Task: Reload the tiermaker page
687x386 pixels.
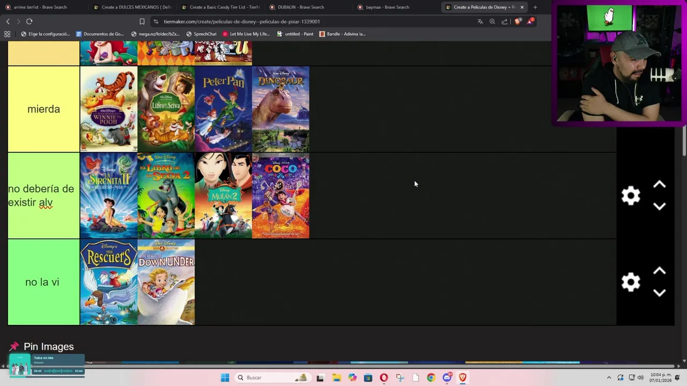Action: 30,21
